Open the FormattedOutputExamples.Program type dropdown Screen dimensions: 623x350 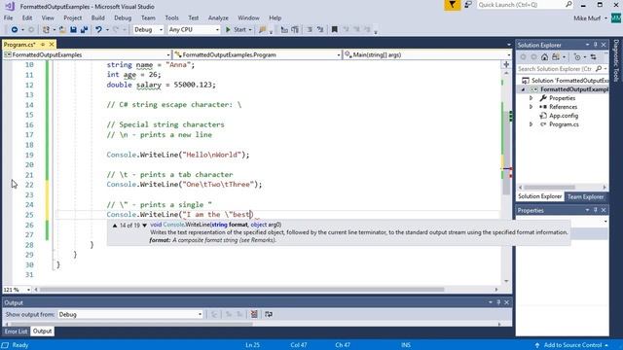tap(257, 54)
